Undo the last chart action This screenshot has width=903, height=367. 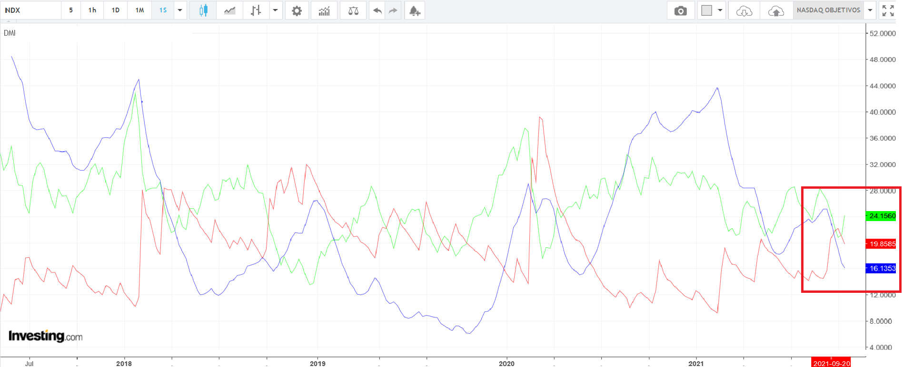tap(377, 10)
